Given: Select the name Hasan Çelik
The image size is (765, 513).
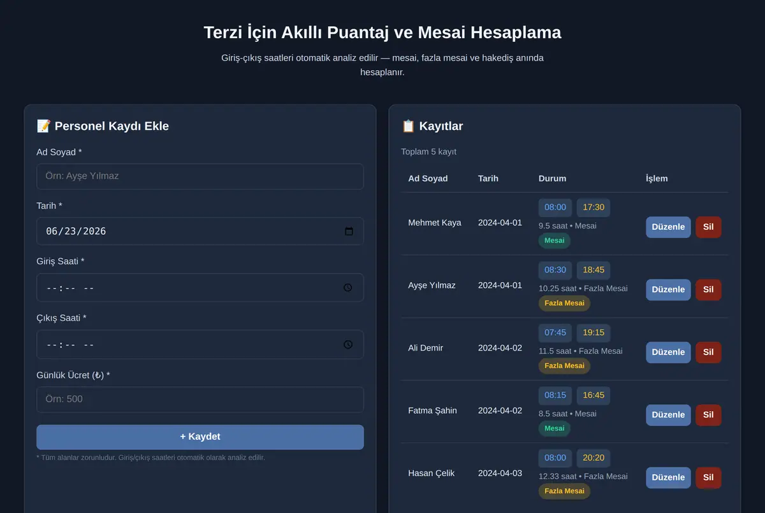Looking at the screenshot, I should [431, 474].
